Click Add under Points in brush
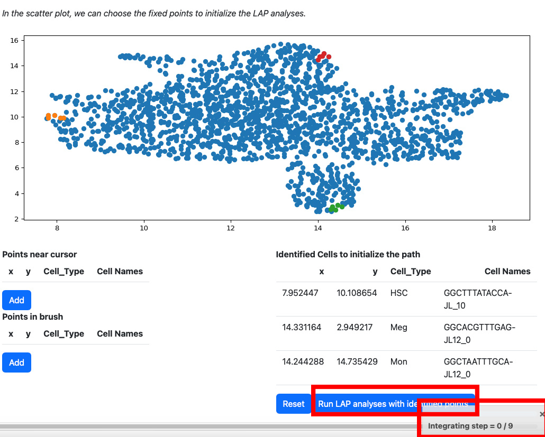545x437 pixels. click(x=17, y=362)
